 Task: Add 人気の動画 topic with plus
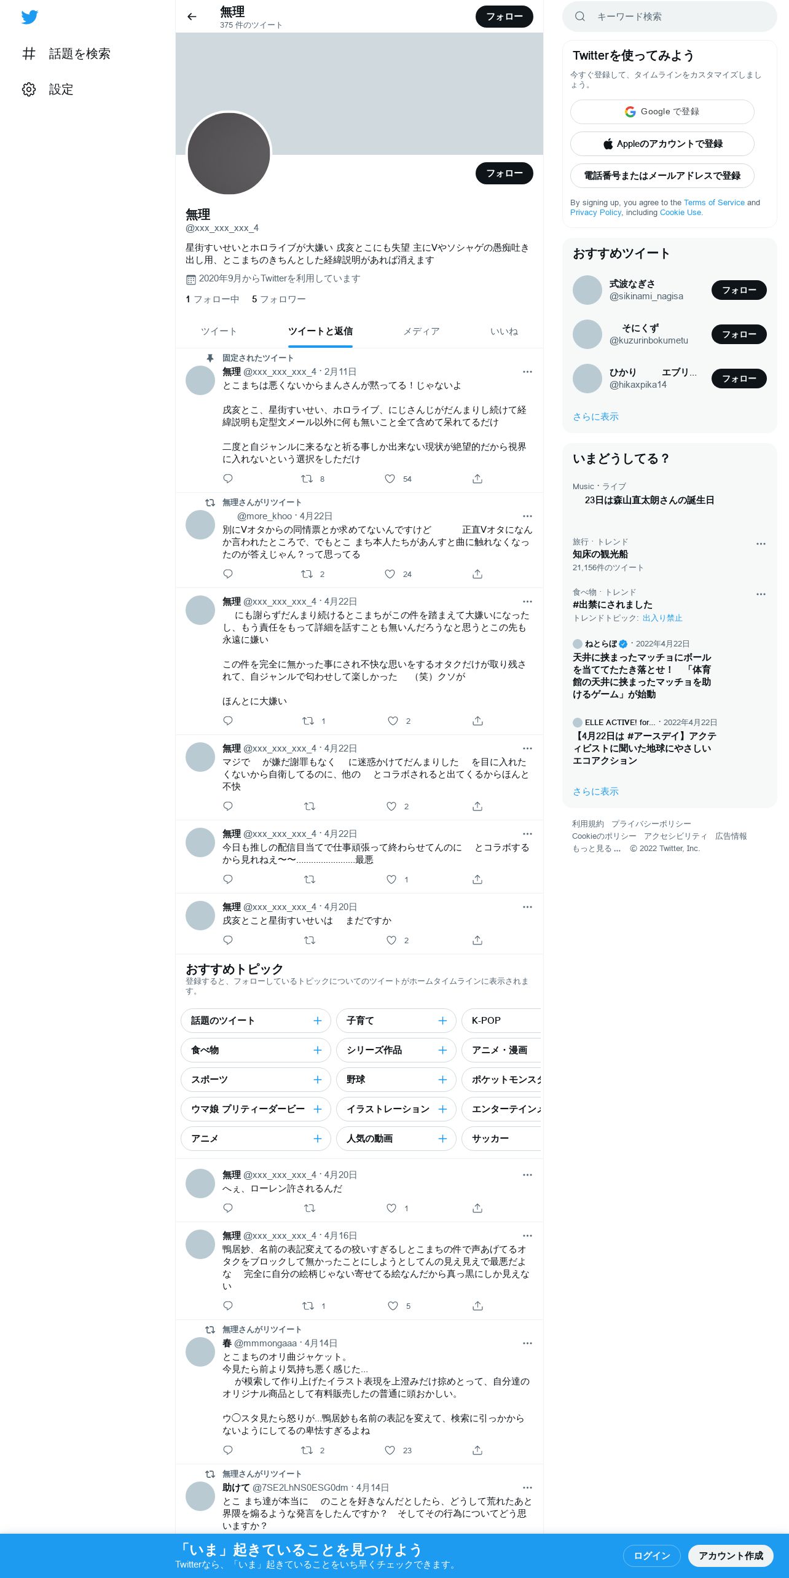click(442, 1139)
